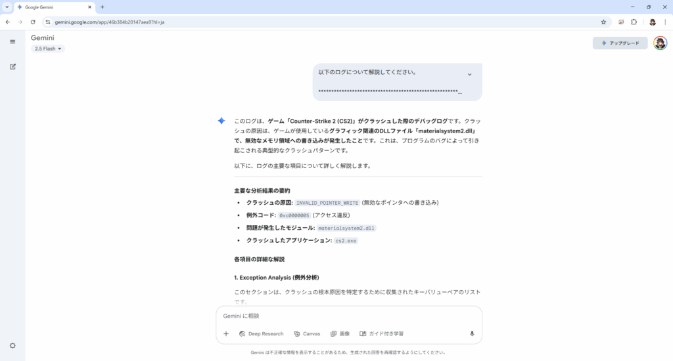Open the Google account avatar at top right
Viewport: 673px width, 361px height.
(x=660, y=43)
